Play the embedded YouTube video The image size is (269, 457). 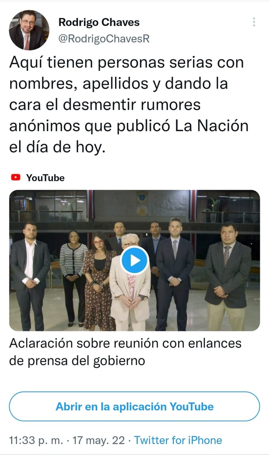click(x=134, y=260)
